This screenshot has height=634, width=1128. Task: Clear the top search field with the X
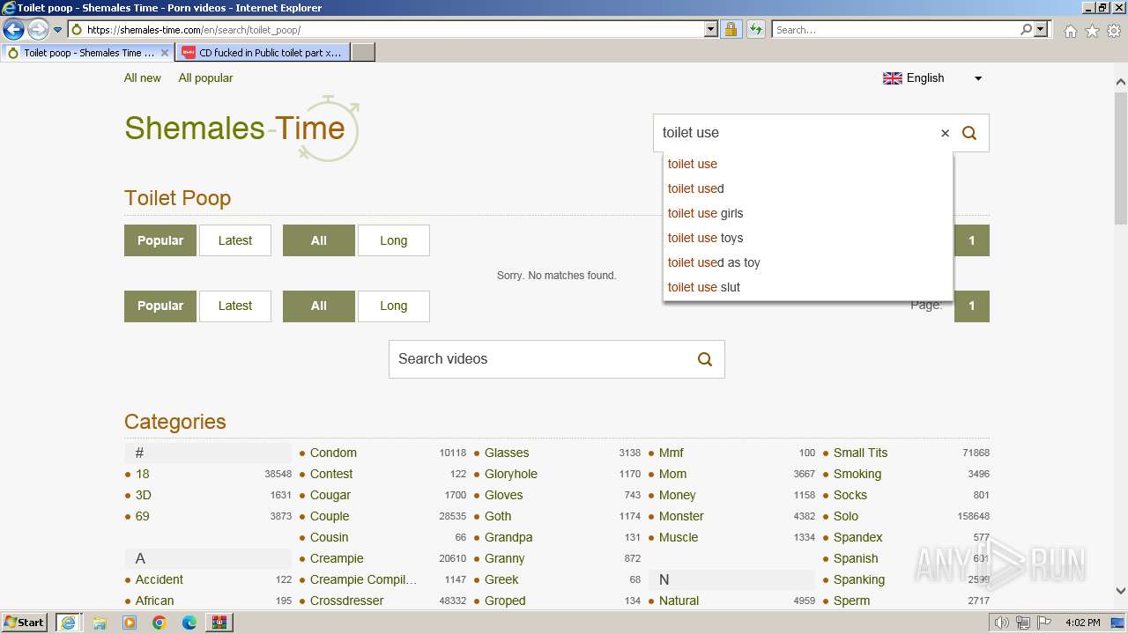pyautogui.click(x=945, y=133)
